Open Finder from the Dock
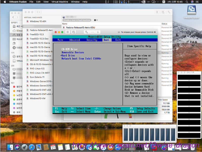The height and width of the screenshot is (152, 202). 10,147
